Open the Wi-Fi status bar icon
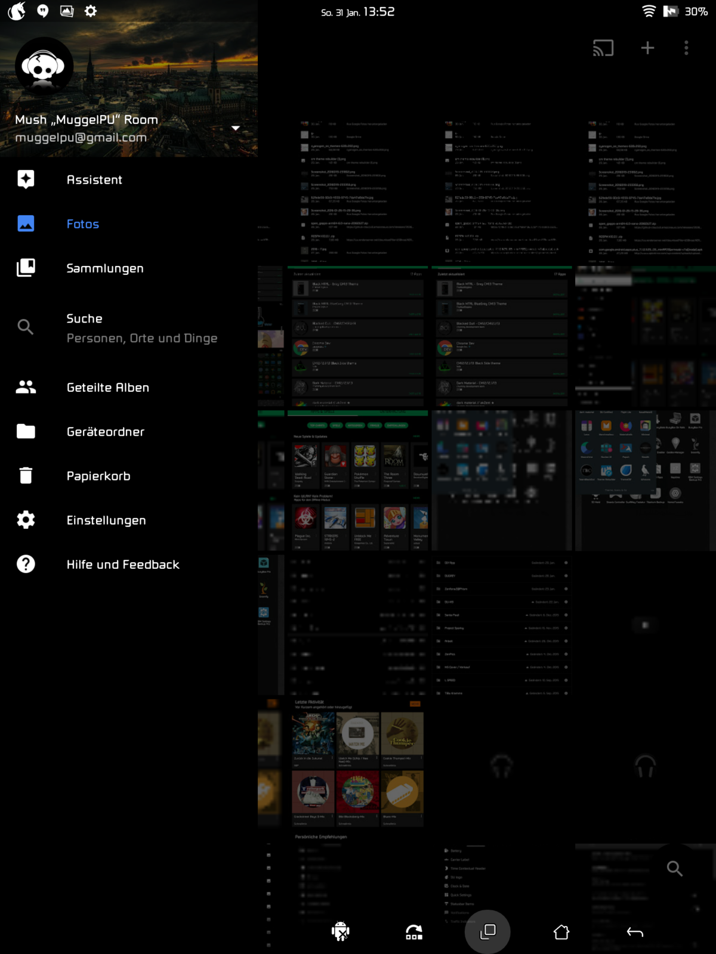 coord(649,11)
